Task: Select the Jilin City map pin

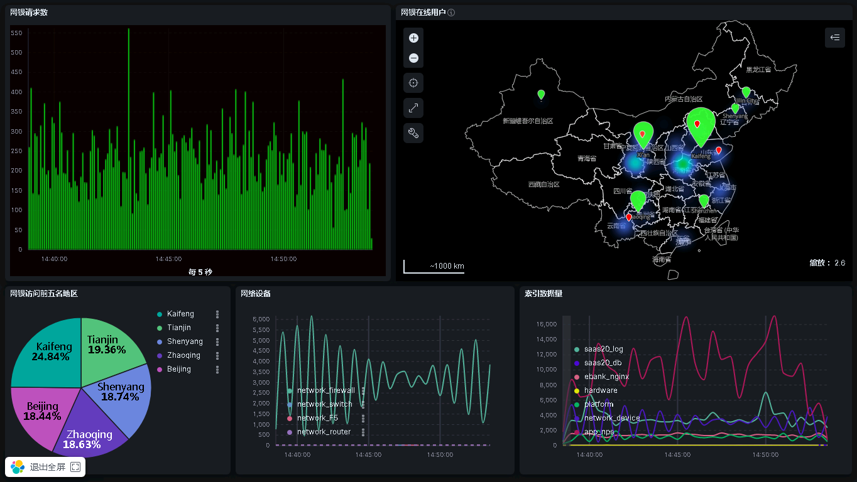Action: click(746, 92)
